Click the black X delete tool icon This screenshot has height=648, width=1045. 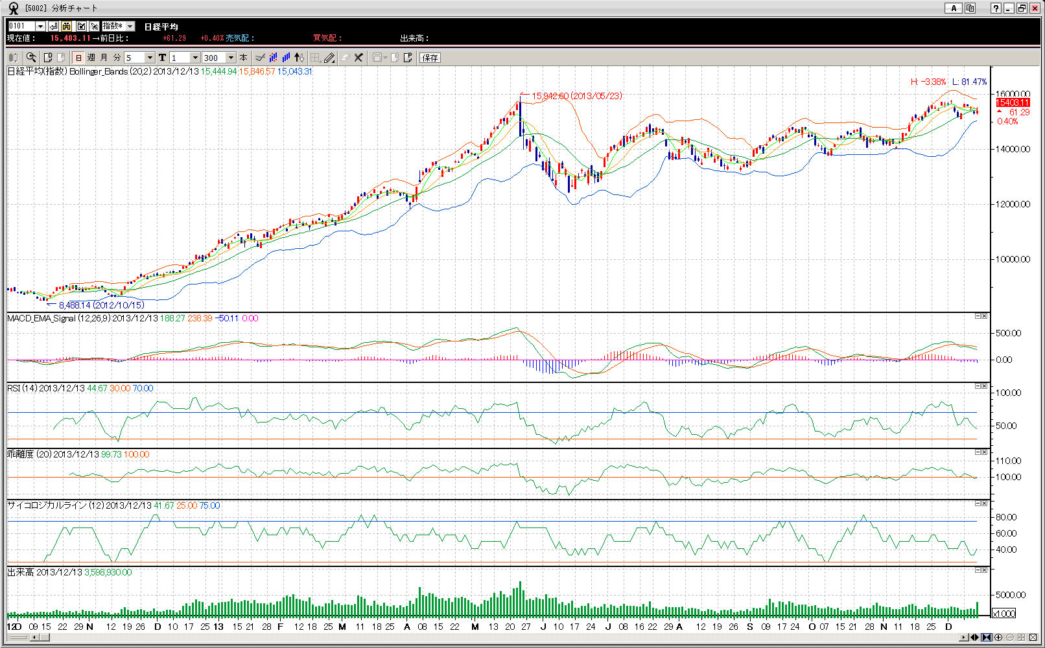[358, 58]
